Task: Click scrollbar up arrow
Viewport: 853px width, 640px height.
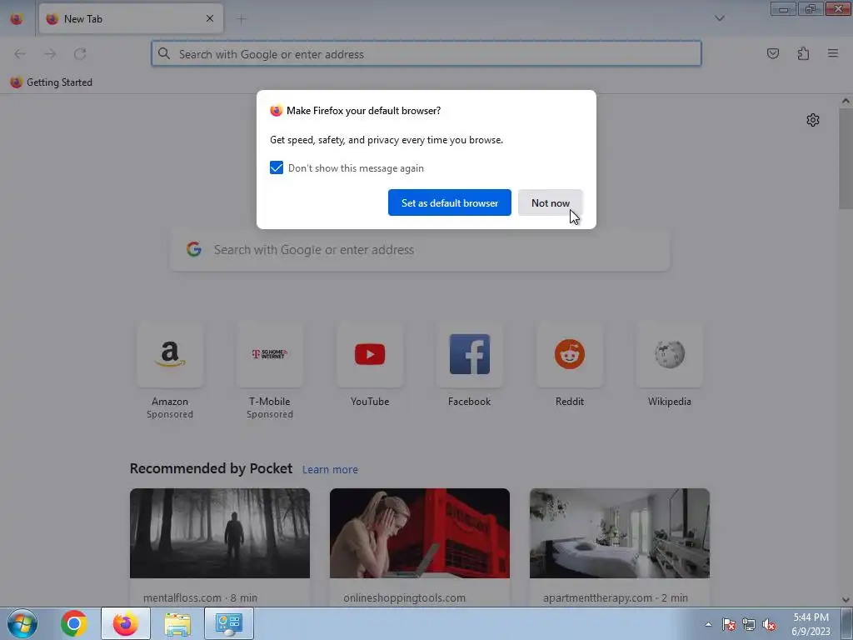Action: point(846,101)
